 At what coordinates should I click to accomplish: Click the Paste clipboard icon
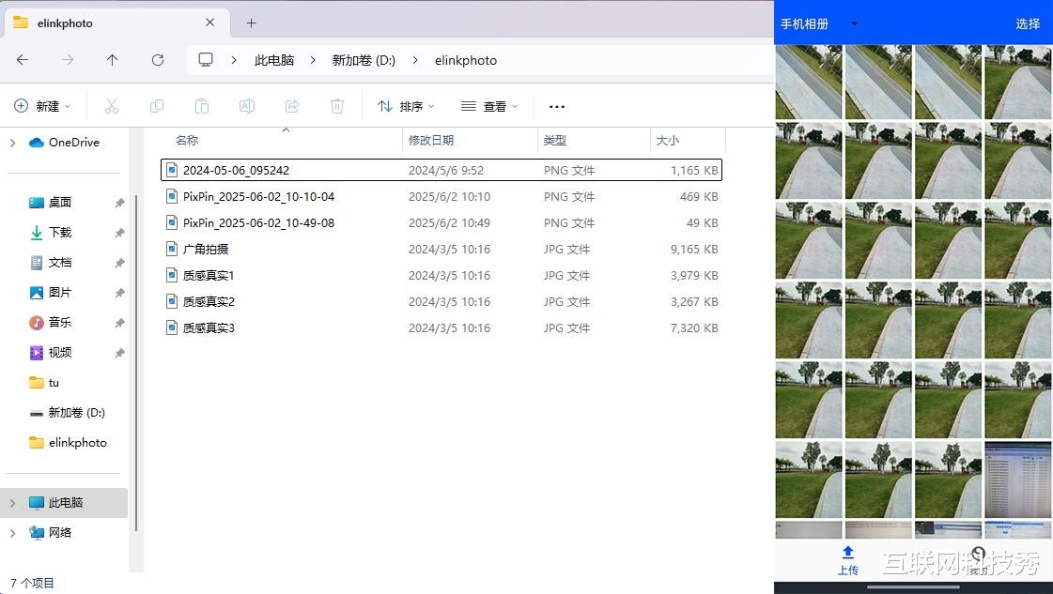coord(201,106)
